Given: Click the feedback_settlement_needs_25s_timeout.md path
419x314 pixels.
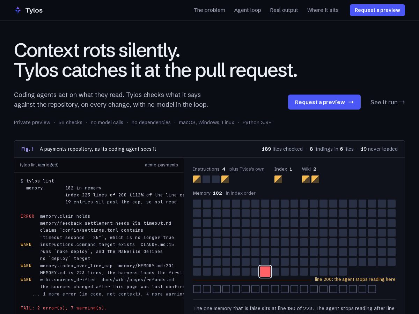Looking at the screenshot, I should click(105, 223).
